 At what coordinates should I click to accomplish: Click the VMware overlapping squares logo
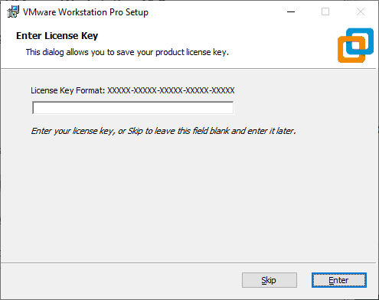click(x=355, y=45)
